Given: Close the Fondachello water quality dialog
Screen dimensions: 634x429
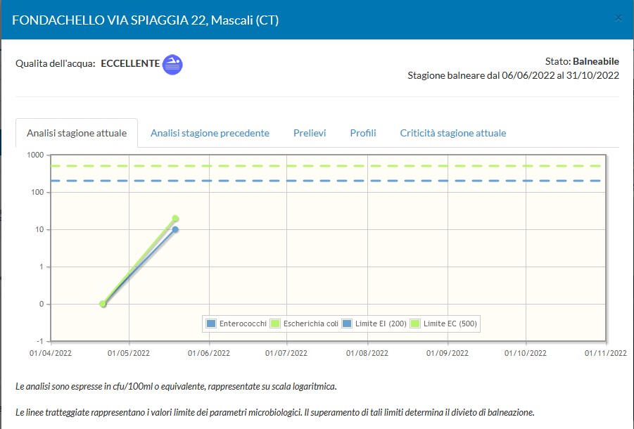Looking at the screenshot, I should pyautogui.click(x=619, y=19).
